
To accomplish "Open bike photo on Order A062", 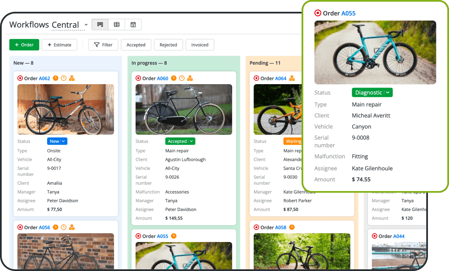I will (x=66, y=109).
